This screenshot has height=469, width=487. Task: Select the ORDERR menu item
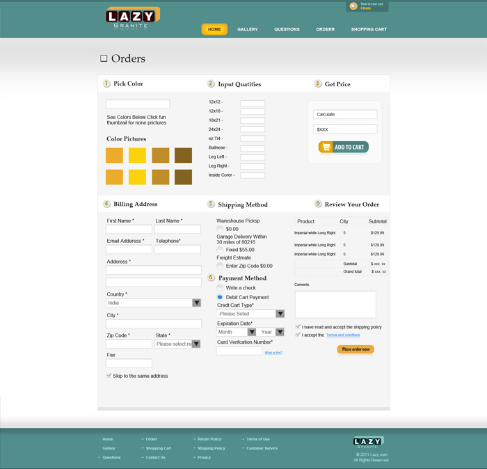[325, 29]
